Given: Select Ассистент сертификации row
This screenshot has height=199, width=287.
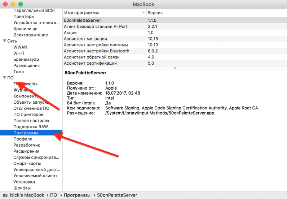Looking at the screenshot, I should click(x=175, y=63).
